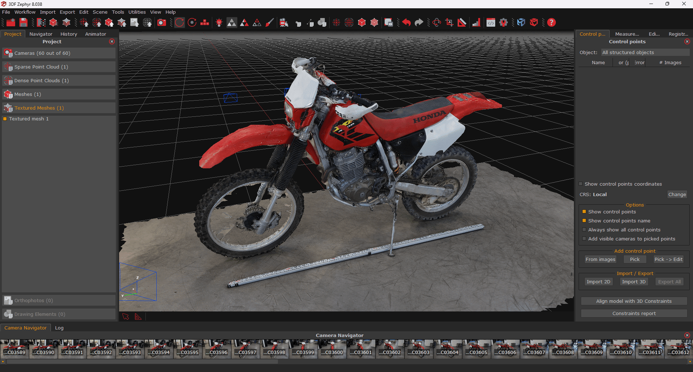Enable the WASD keyboard navigation icon
693x372 pixels.
(205, 23)
